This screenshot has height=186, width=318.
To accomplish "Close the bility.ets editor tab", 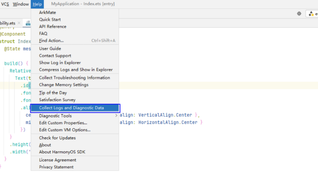I will click(x=19, y=23).
